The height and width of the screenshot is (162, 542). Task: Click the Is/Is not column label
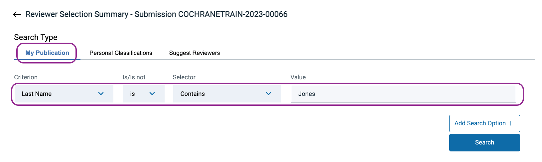(134, 77)
